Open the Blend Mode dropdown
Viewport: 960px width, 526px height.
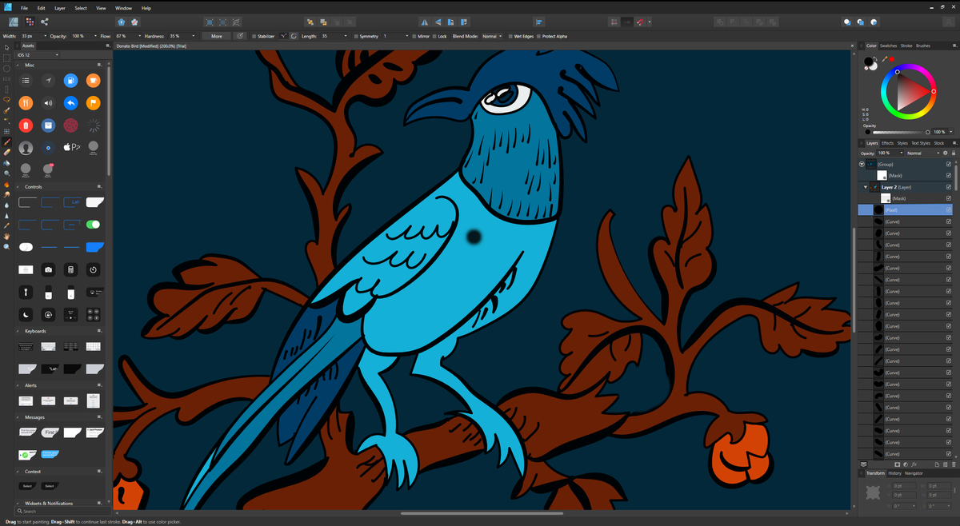pyautogui.click(x=490, y=36)
